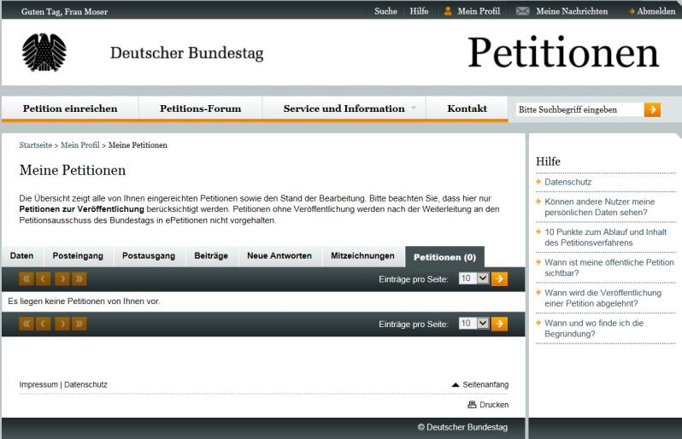
Task: Go to last page in lower pagination bar
Action: (79, 324)
